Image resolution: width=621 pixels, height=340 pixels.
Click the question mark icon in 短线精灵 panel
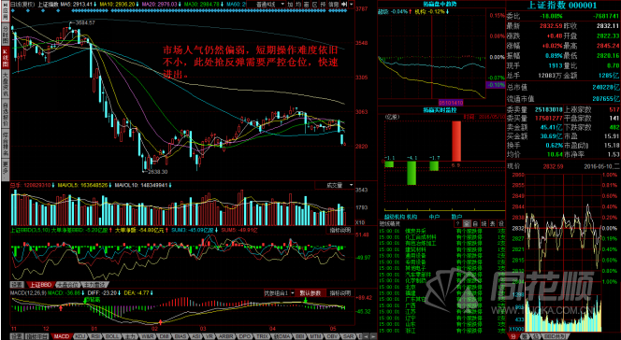(458, 224)
